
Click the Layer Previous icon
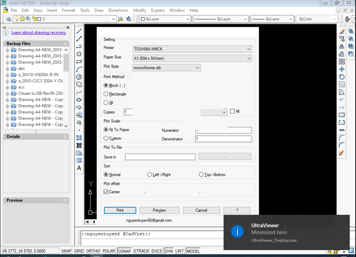click(129, 19)
